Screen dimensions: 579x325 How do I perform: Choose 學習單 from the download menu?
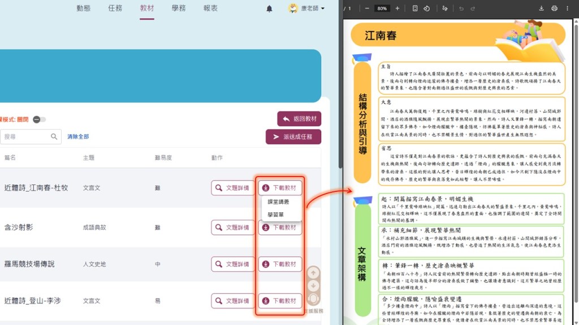point(276,214)
